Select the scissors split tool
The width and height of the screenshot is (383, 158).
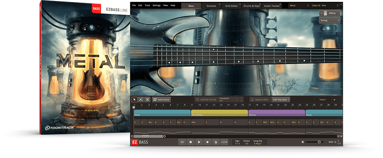pyautogui.click(x=147, y=100)
